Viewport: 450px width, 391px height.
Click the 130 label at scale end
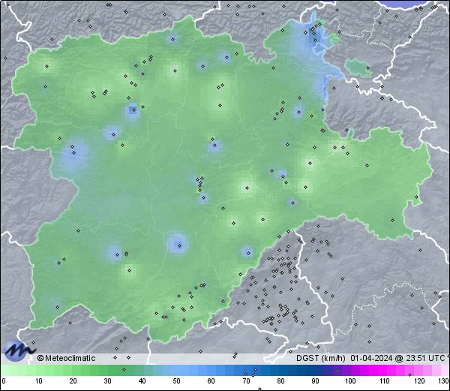[443, 381]
